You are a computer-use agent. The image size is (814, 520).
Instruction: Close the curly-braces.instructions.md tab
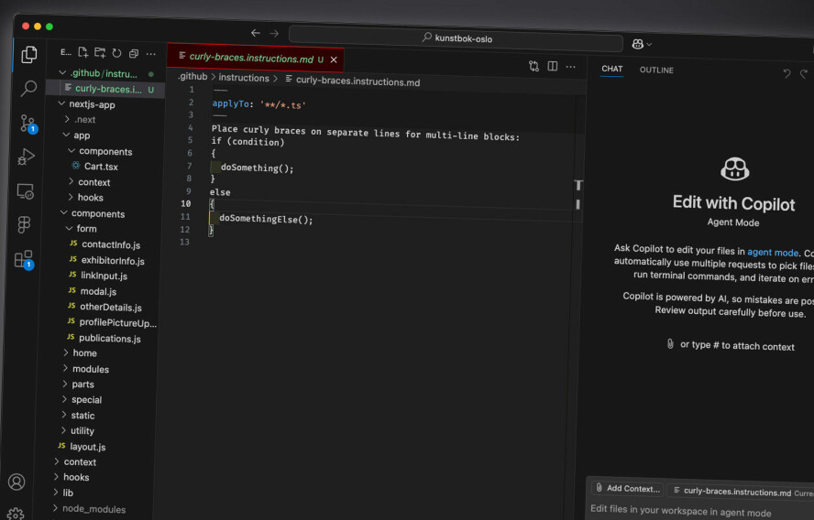(334, 60)
